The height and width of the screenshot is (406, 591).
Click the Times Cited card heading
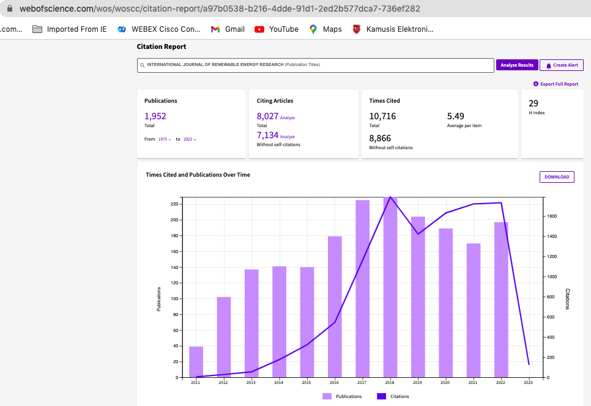384,100
